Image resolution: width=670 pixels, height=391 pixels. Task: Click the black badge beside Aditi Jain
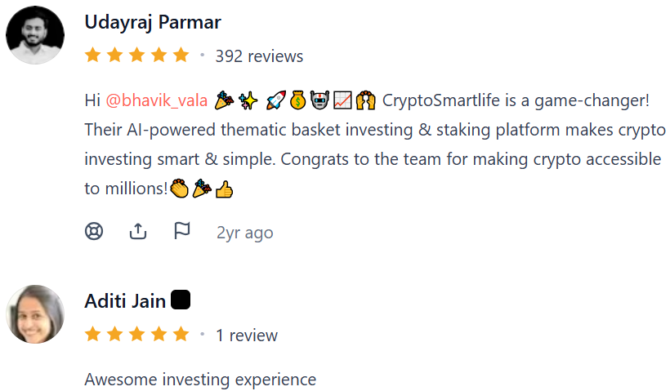click(181, 300)
